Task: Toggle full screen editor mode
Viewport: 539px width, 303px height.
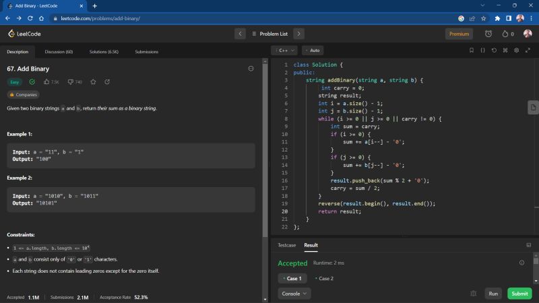Action: click(x=528, y=50)
